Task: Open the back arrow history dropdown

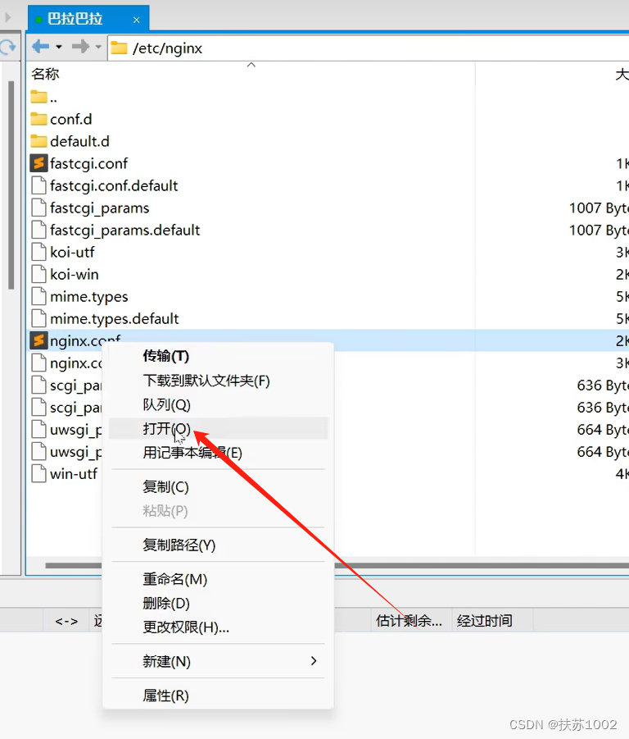Action: click(59, 47)
